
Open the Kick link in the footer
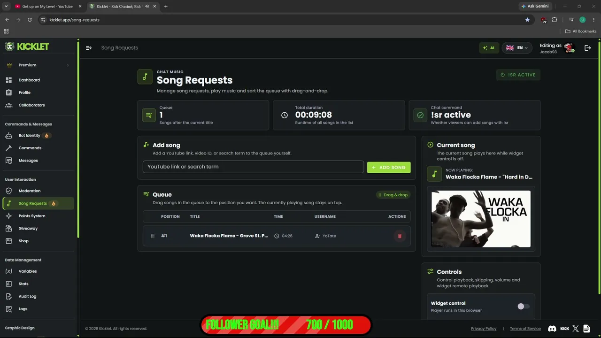pyautogui.click(x=564, y=329)
